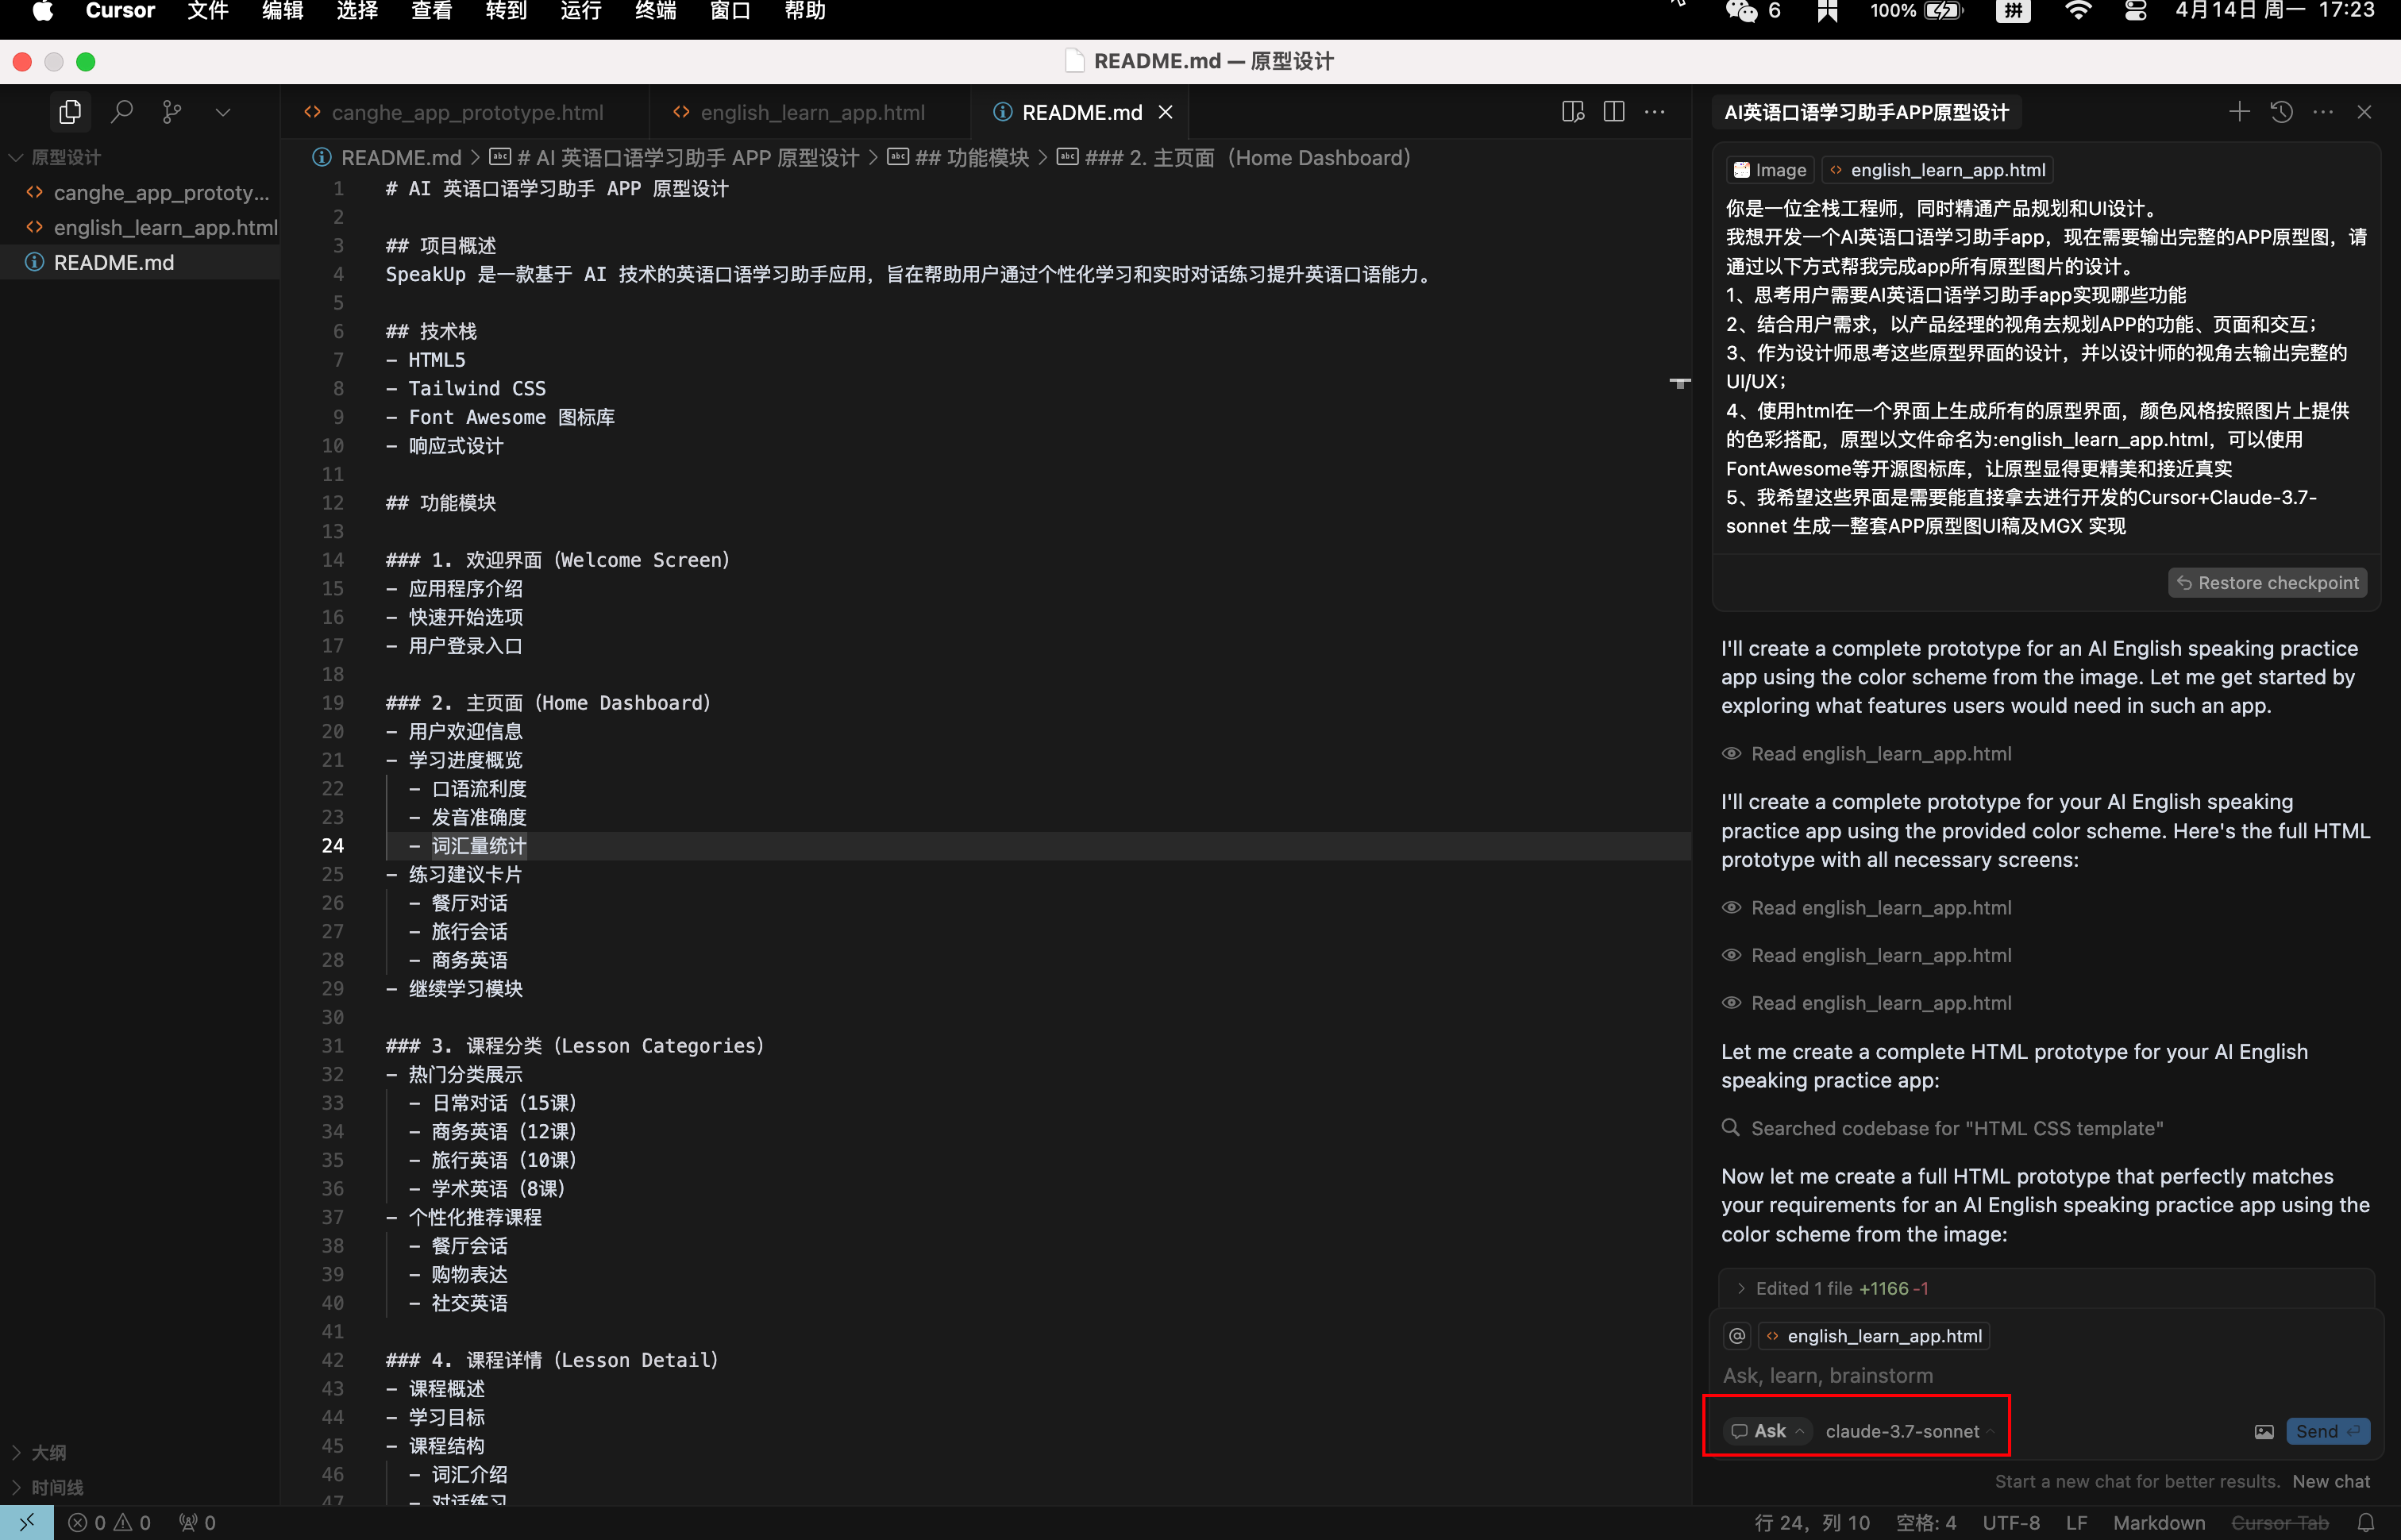This screenshot has height=1540, width=2401.
Task: Click the notifications bell in status bar
Action: click(2366, 1523)
